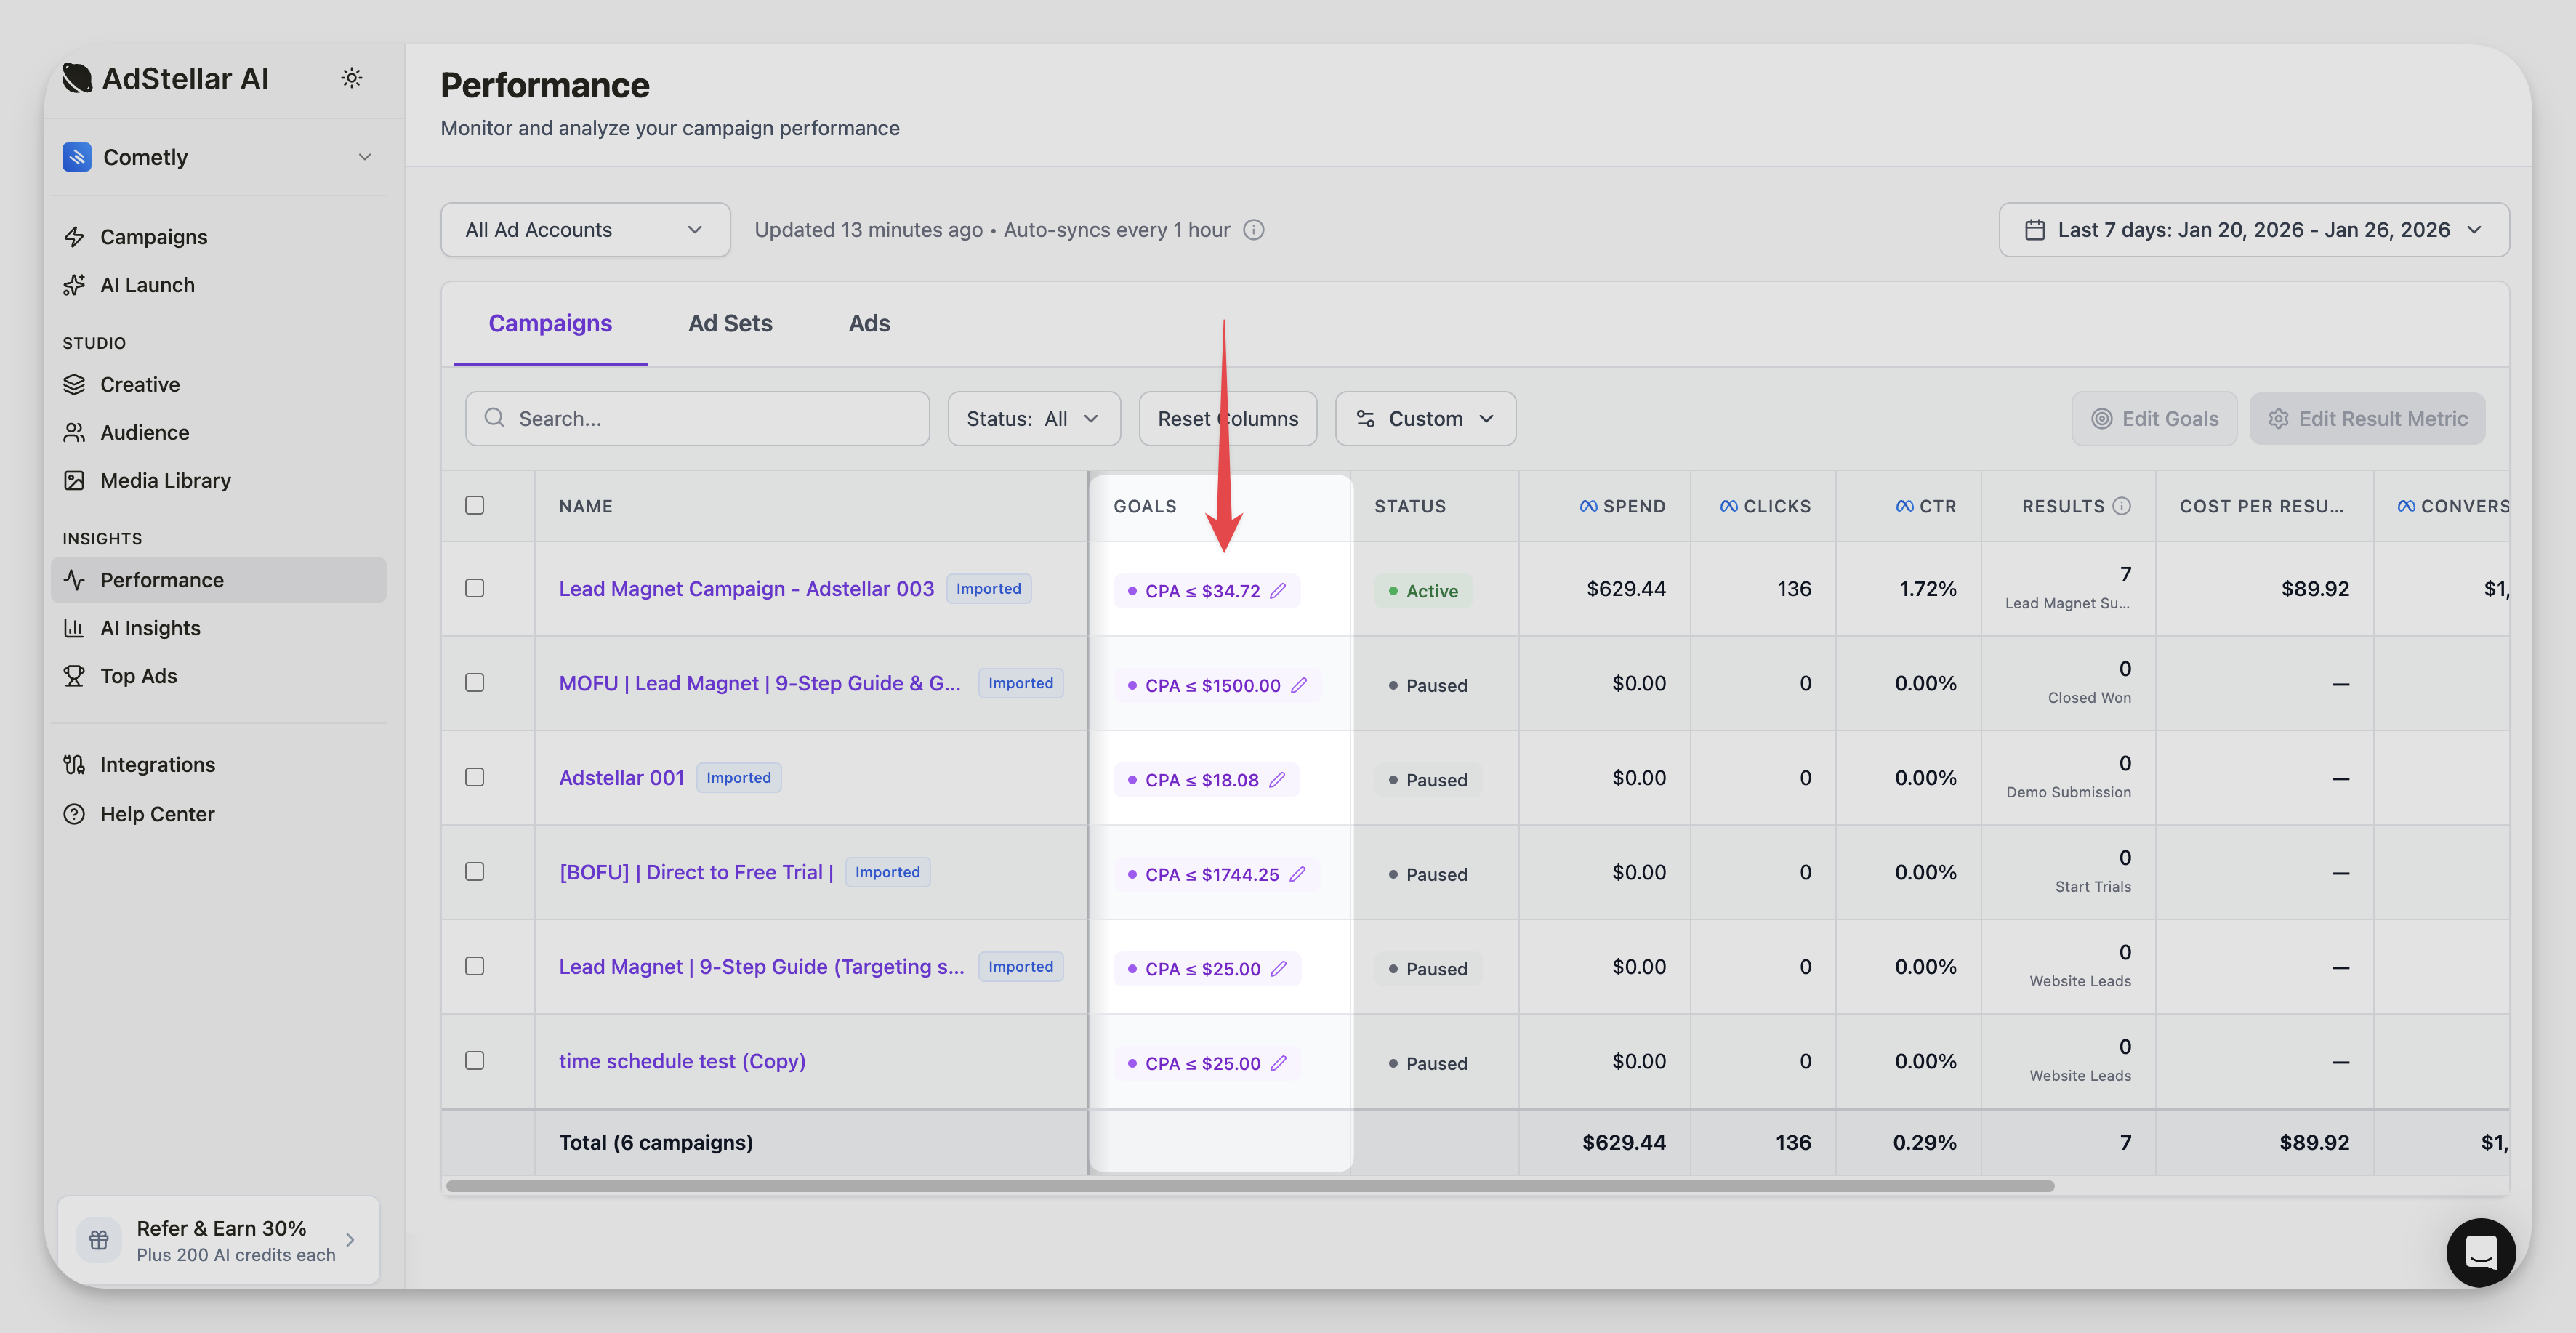Open Media Library in the sidebar
2576x1333 pixels.
(165, 480)
